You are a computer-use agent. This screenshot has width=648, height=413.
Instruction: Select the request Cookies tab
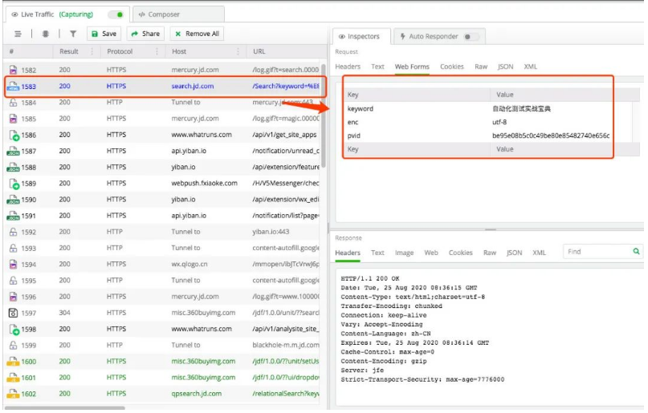452,67
